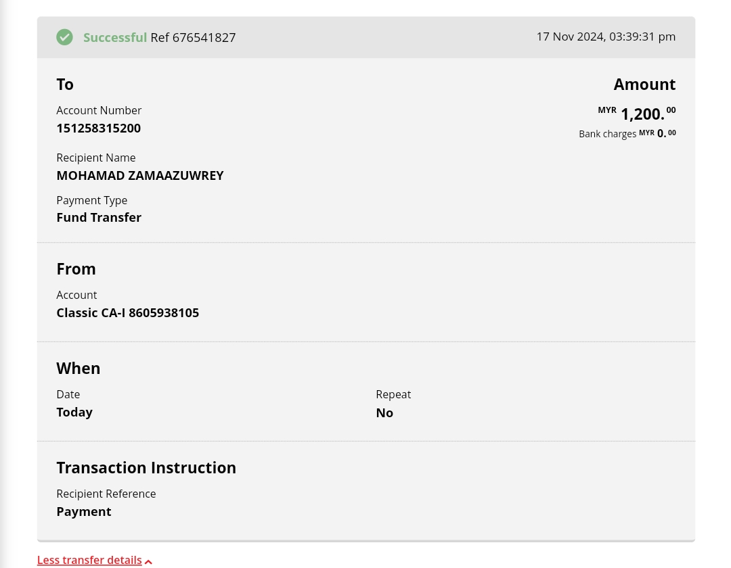Click the green success checkmark icon
731x568 pixels.
(64, 37)
